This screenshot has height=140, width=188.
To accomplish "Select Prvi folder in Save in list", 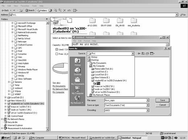I will click(97, 83).
